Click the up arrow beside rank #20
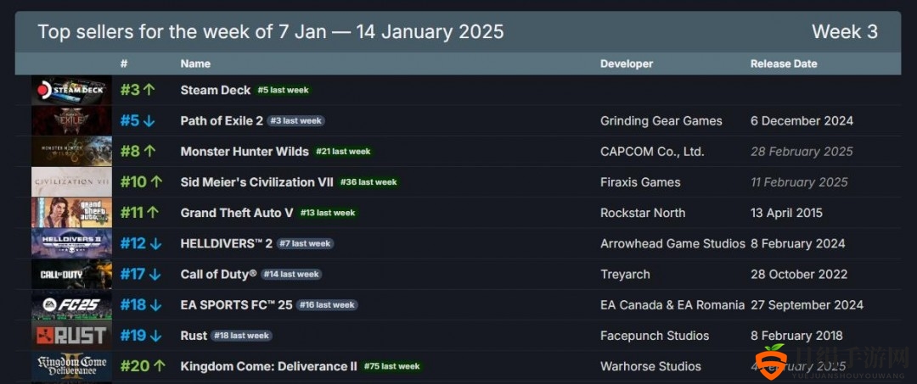 point(160,366)
